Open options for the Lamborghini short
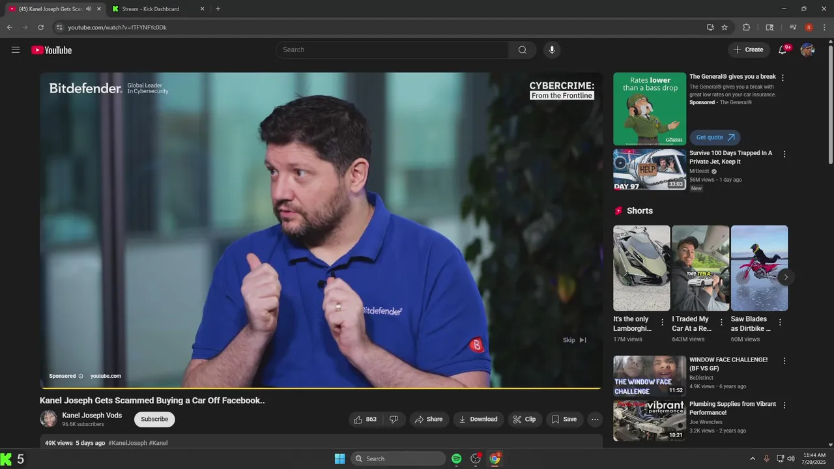 pos(663,322)
